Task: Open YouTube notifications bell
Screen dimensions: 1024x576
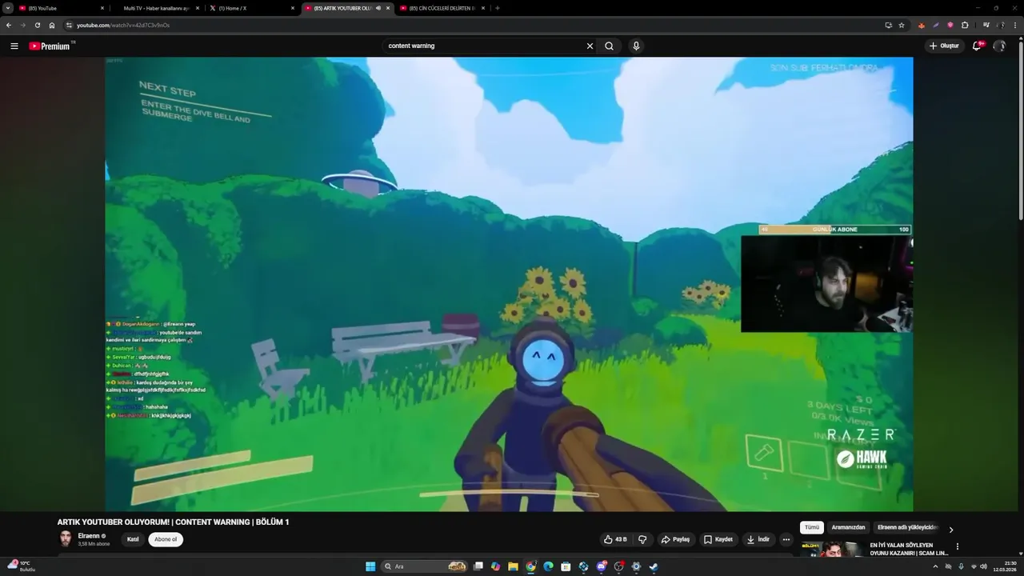Action: [x=977, y=46]
